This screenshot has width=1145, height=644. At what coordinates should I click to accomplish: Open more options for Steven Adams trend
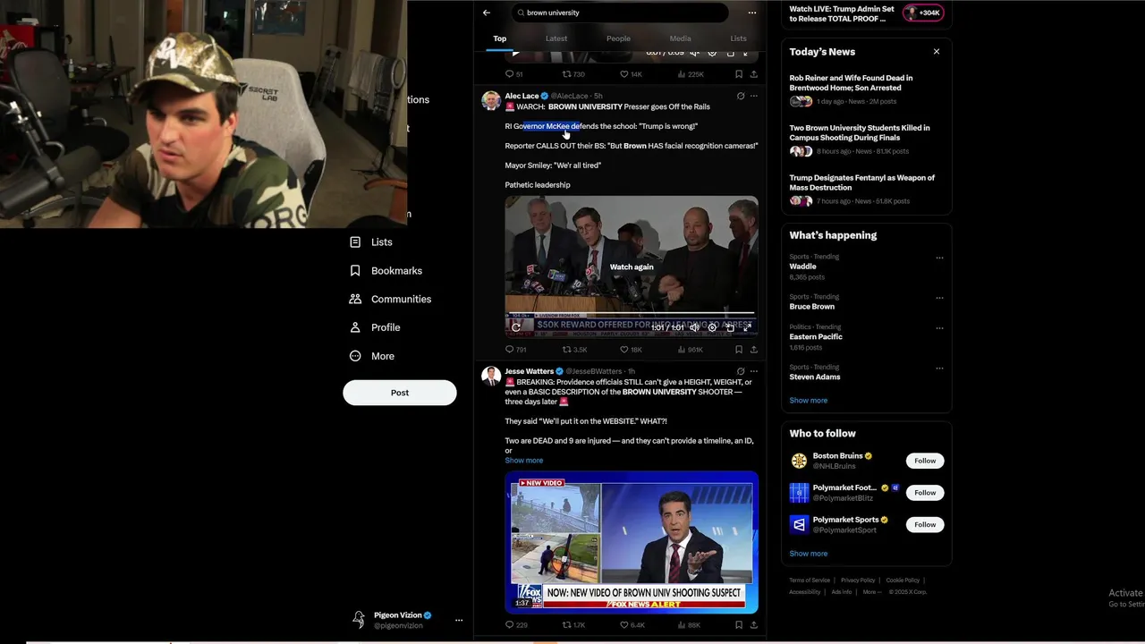click(939, 369)
